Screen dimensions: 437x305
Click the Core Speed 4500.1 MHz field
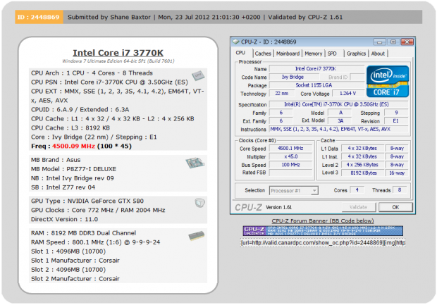click(x=290, y=149)
